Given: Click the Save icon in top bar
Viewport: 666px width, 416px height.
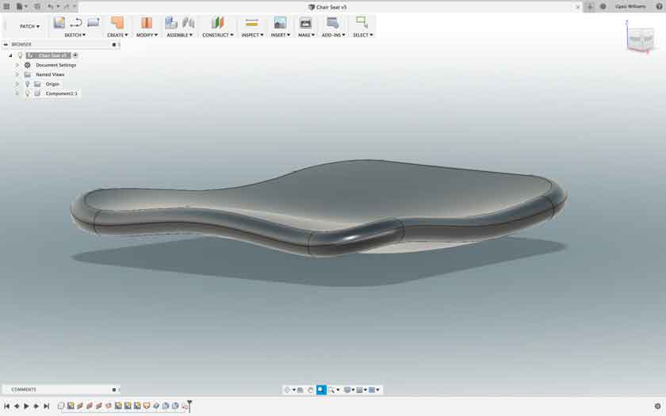Looking at the screenshot, I should pos(37,6).
